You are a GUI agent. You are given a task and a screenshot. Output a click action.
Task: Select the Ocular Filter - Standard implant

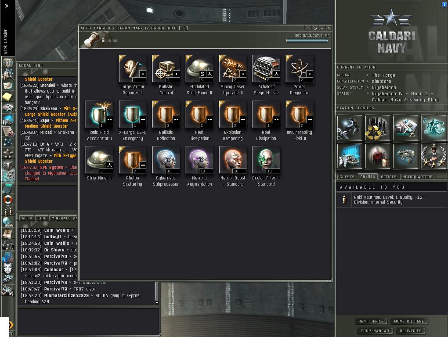[266, 160]
